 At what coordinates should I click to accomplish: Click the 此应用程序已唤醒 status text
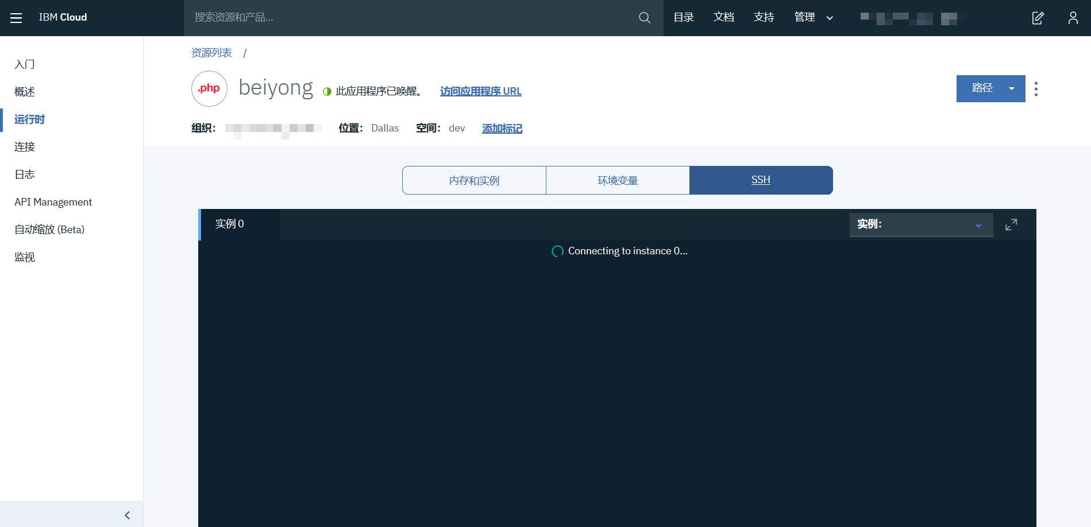379,91
